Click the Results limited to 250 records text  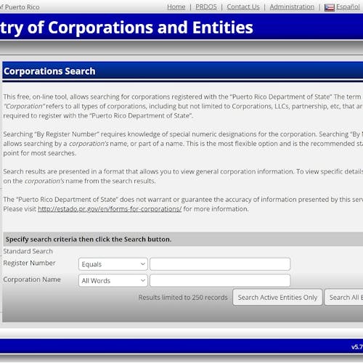click(183, 298)
